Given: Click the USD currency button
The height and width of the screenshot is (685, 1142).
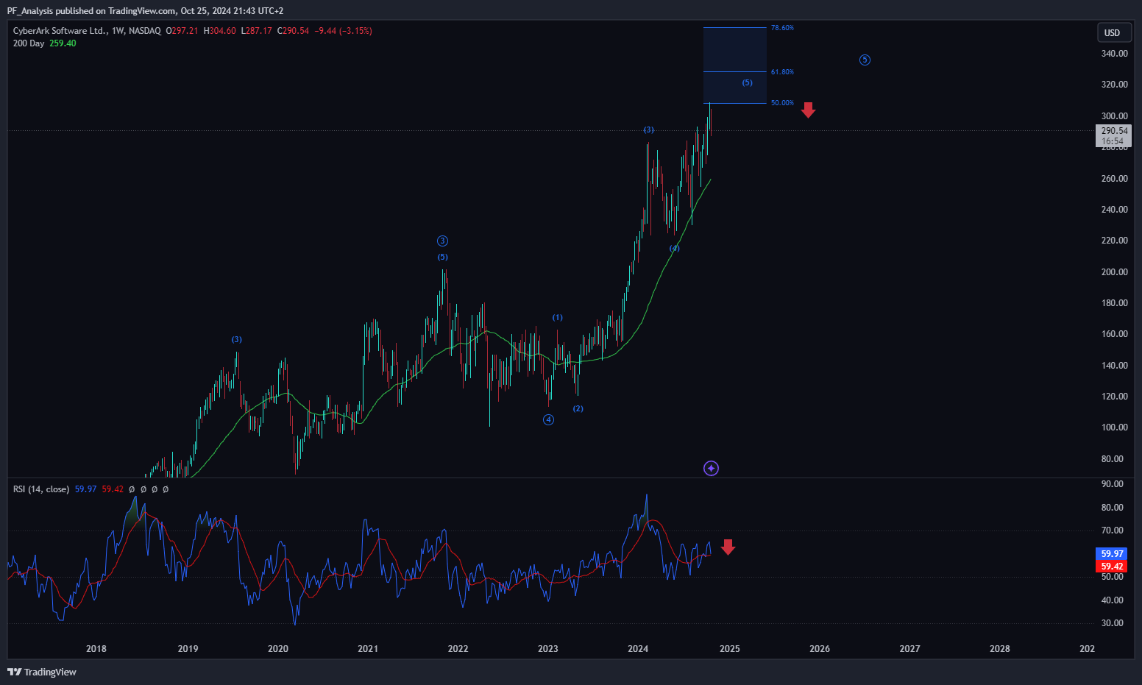Looking at the screenshot, I should pos(1113,32).
